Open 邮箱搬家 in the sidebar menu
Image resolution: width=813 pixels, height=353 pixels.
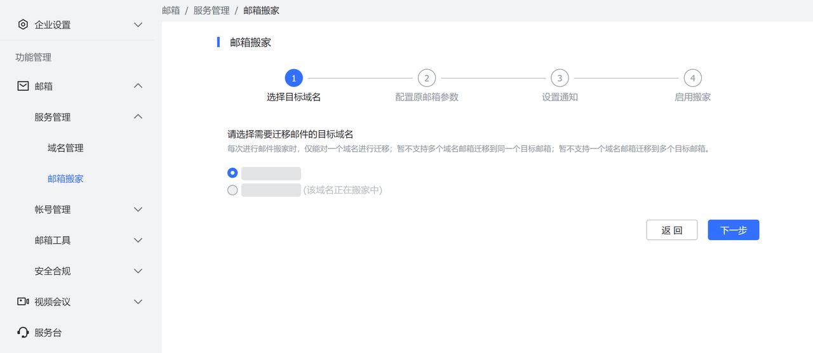click(x=65, y=178)
